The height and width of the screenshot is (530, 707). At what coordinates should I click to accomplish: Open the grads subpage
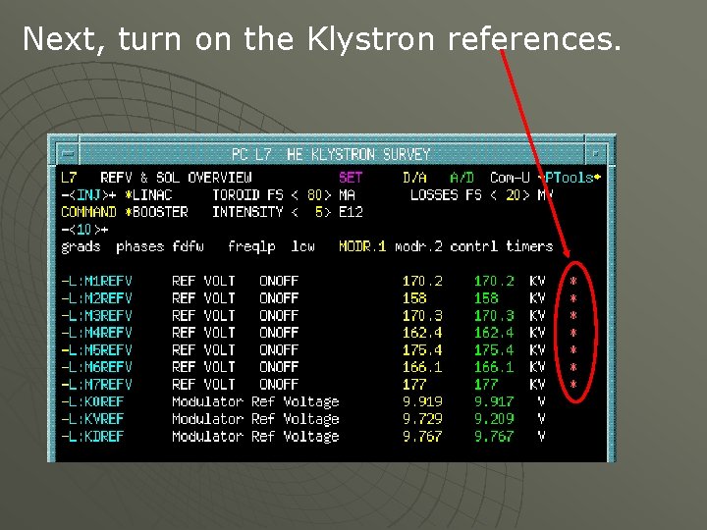pyautogui.click(x=81, y=247)
